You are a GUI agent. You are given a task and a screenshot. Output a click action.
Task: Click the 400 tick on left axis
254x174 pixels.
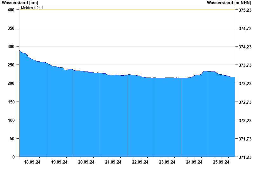tap(11, 10)
